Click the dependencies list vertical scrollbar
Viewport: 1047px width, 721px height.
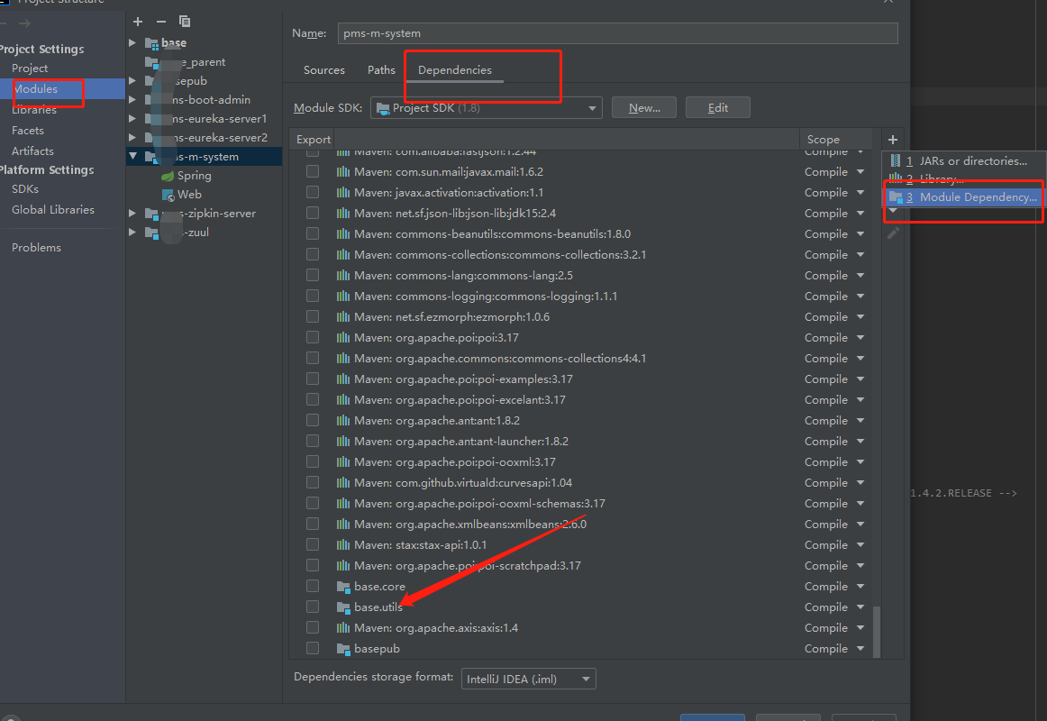coord(877,632)
